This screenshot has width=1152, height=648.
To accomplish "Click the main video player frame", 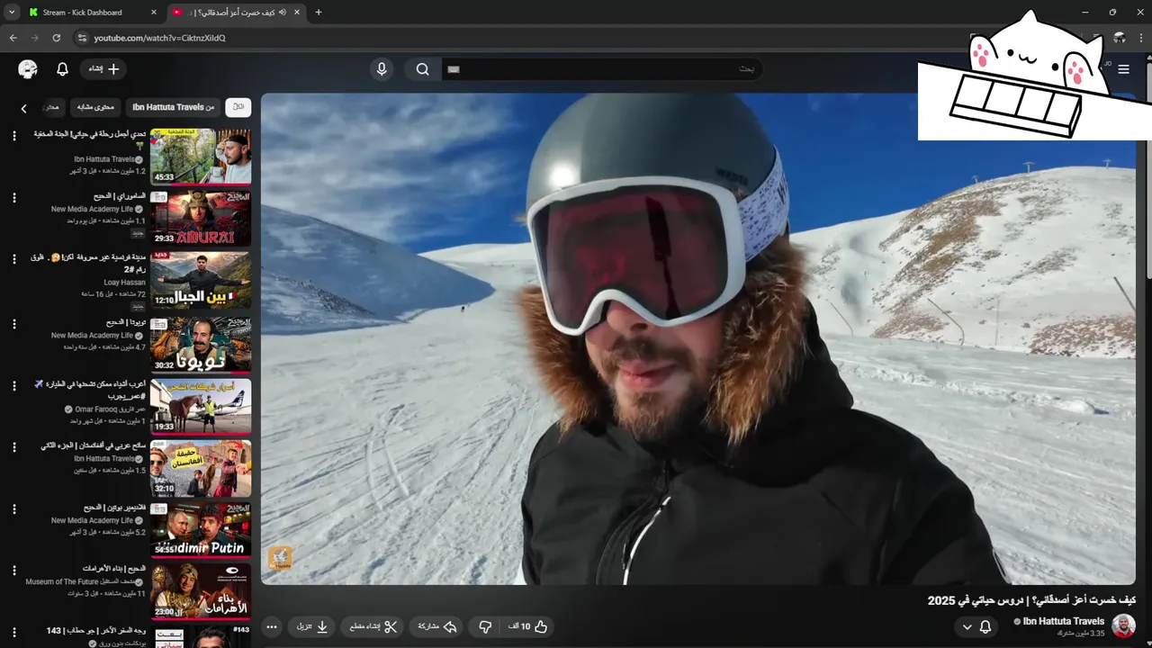I will tap(697, 338).
